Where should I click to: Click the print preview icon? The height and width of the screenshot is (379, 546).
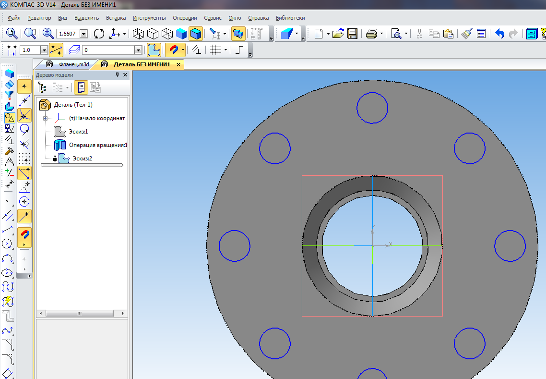[x=396, y=34]
